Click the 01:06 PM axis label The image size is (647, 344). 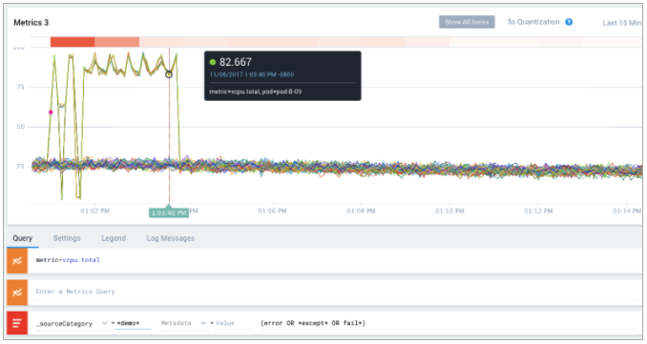pyautogui.click(x=272, y=211)
